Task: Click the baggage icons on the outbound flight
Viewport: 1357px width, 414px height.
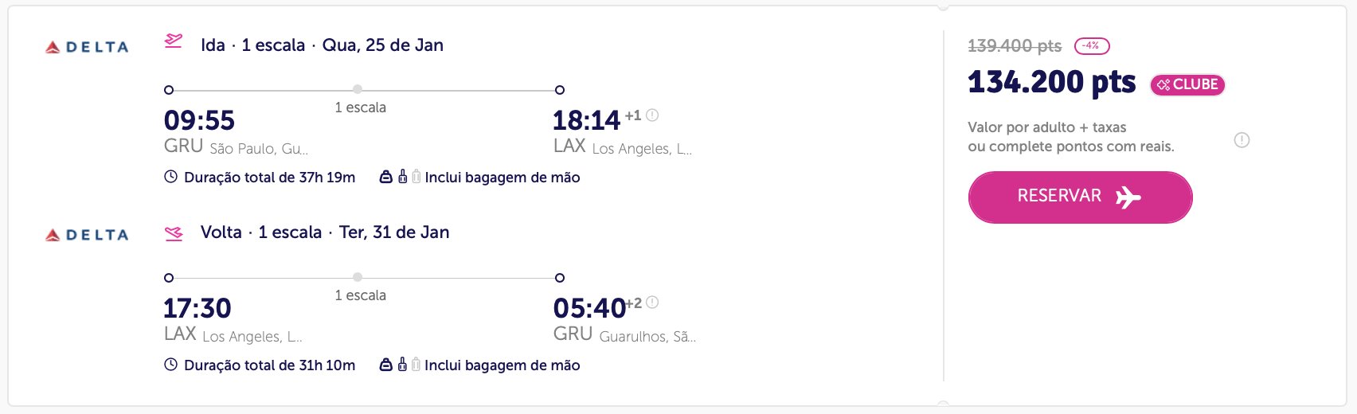Action: point(400,177)
